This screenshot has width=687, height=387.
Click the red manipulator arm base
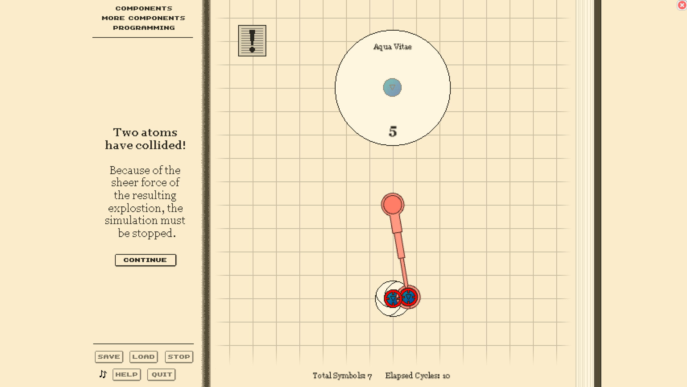point(392,204)
